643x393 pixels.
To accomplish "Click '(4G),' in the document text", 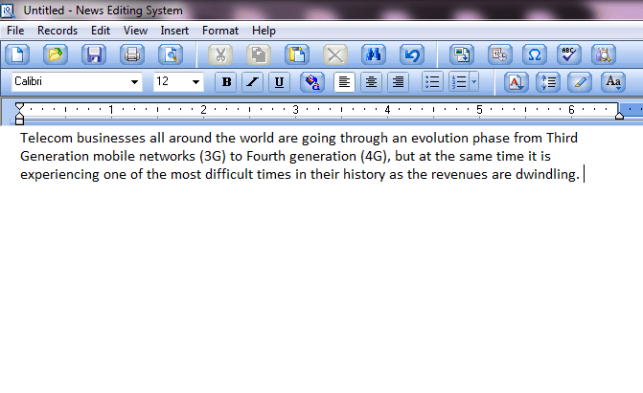I will [376, 157].
